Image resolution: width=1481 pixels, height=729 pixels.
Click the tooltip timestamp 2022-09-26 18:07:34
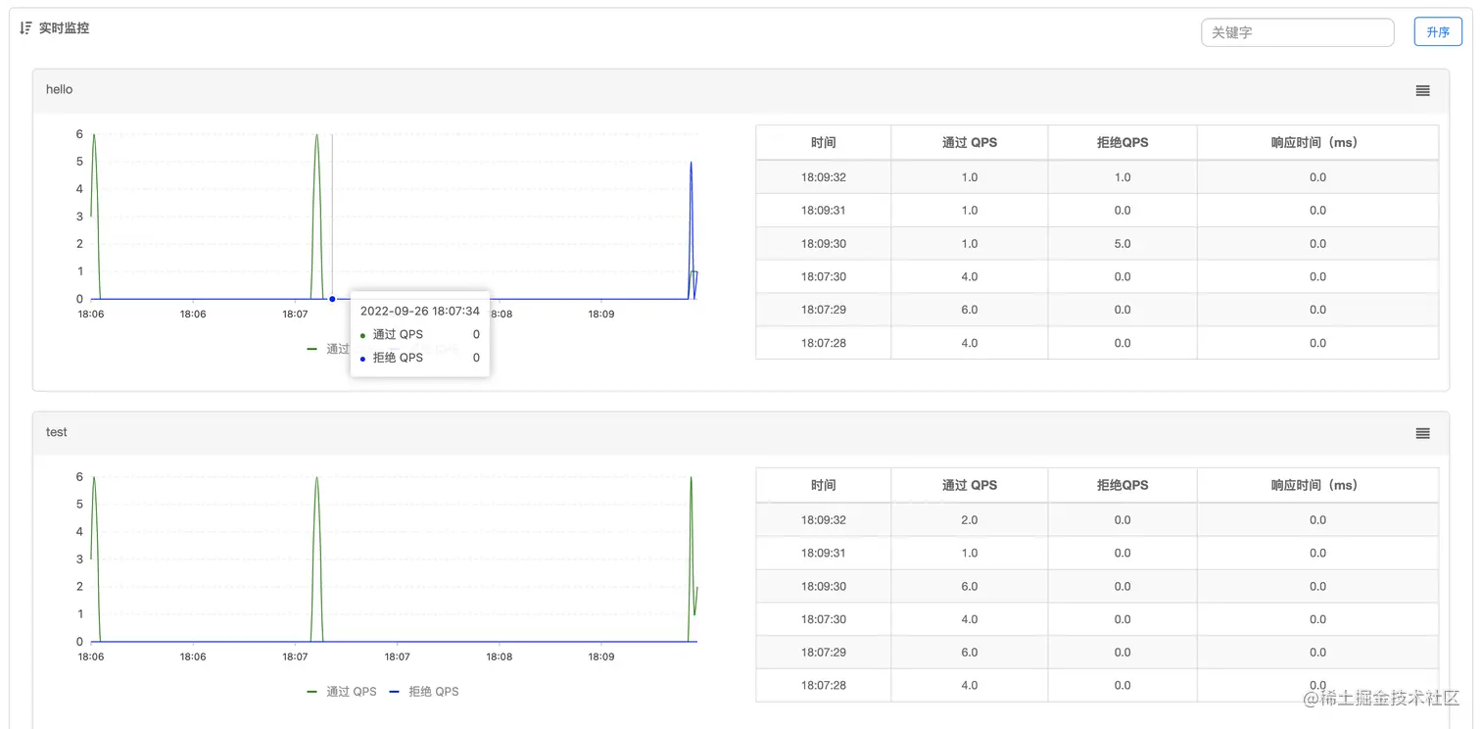[x=420, y=311]
